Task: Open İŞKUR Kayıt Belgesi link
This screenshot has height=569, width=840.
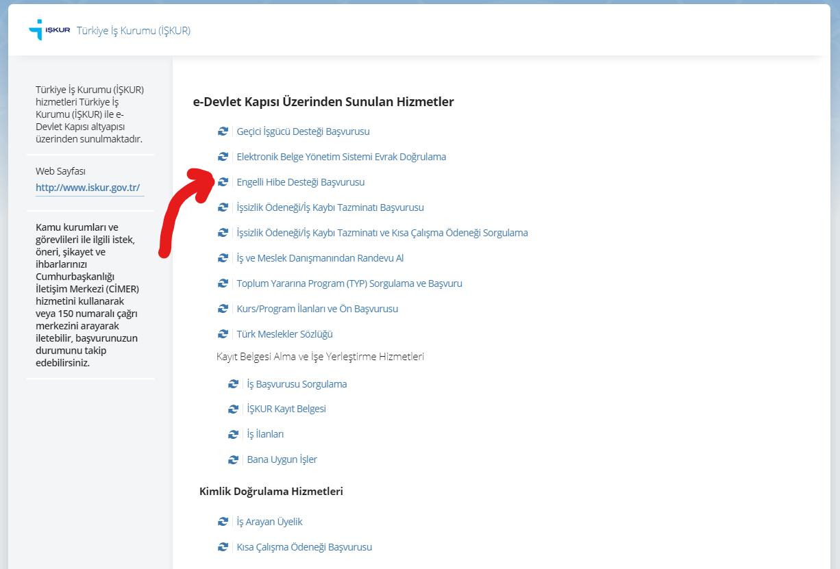Action: (286, 409)
